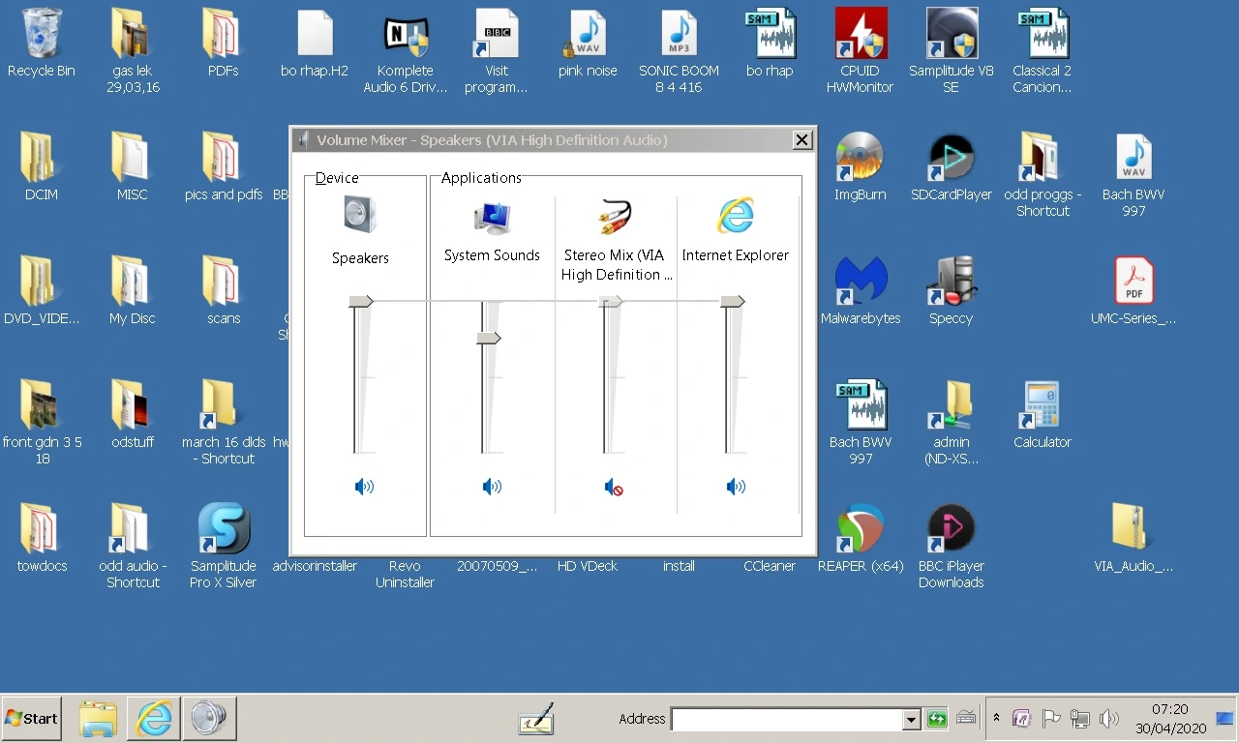Screen dimensions: 1239x743
Task: Unmute the Stereo Mix channel
Action: [x=614, y=488]
